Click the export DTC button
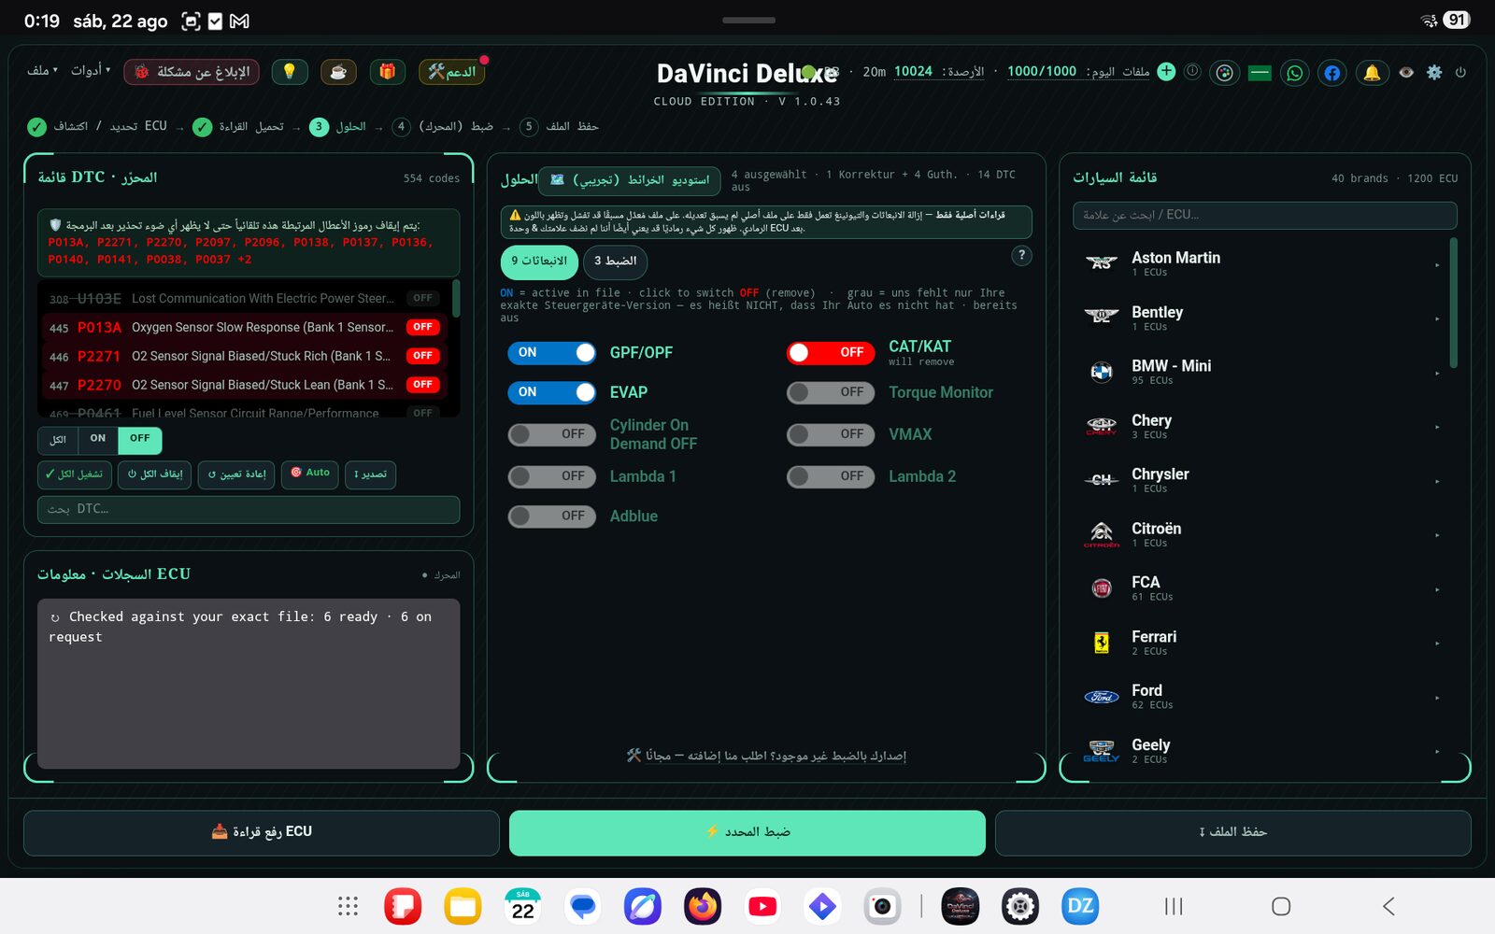Viewport: 1495px width, 934px height. (370, 474)
